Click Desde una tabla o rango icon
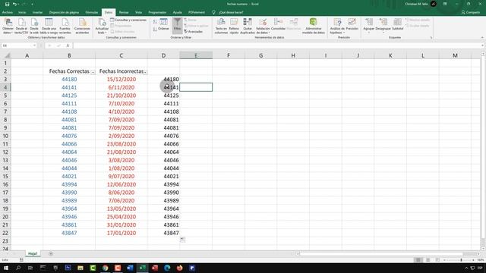 49,26
